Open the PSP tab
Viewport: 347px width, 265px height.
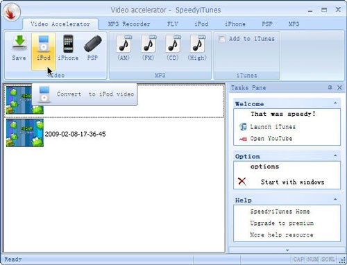coord(267,24)
